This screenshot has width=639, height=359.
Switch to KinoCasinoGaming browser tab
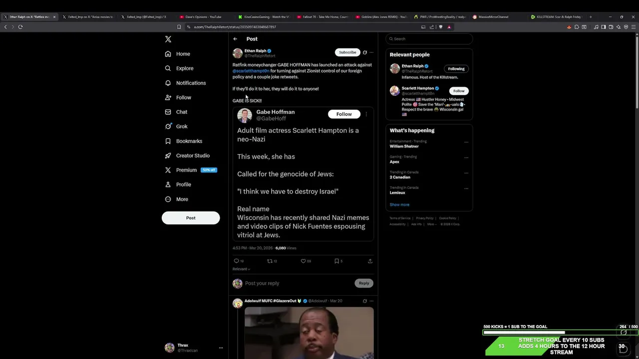264,17
